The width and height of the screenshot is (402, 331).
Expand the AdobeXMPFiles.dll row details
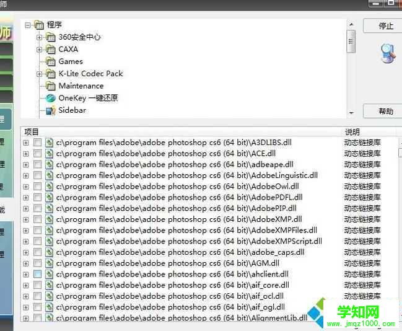pyautogui.click(x=26, y=231)
